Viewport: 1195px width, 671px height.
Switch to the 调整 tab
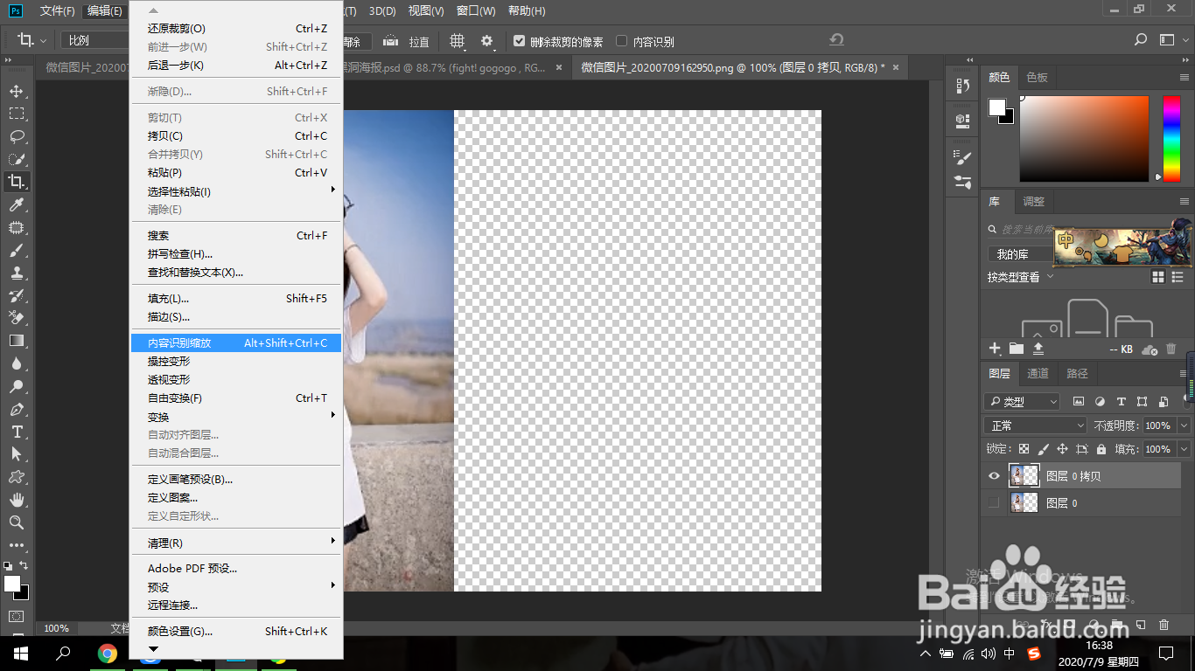(x=1033, y=201)
